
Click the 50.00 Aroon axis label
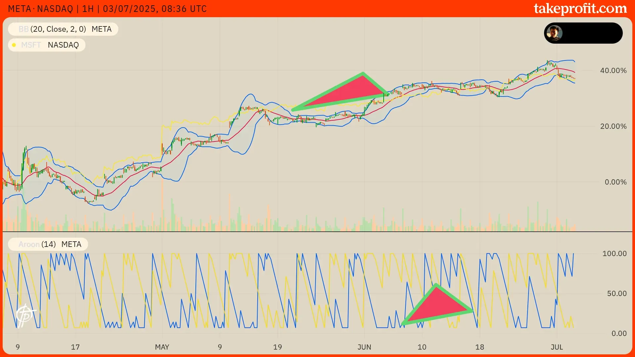pos(616,294)
